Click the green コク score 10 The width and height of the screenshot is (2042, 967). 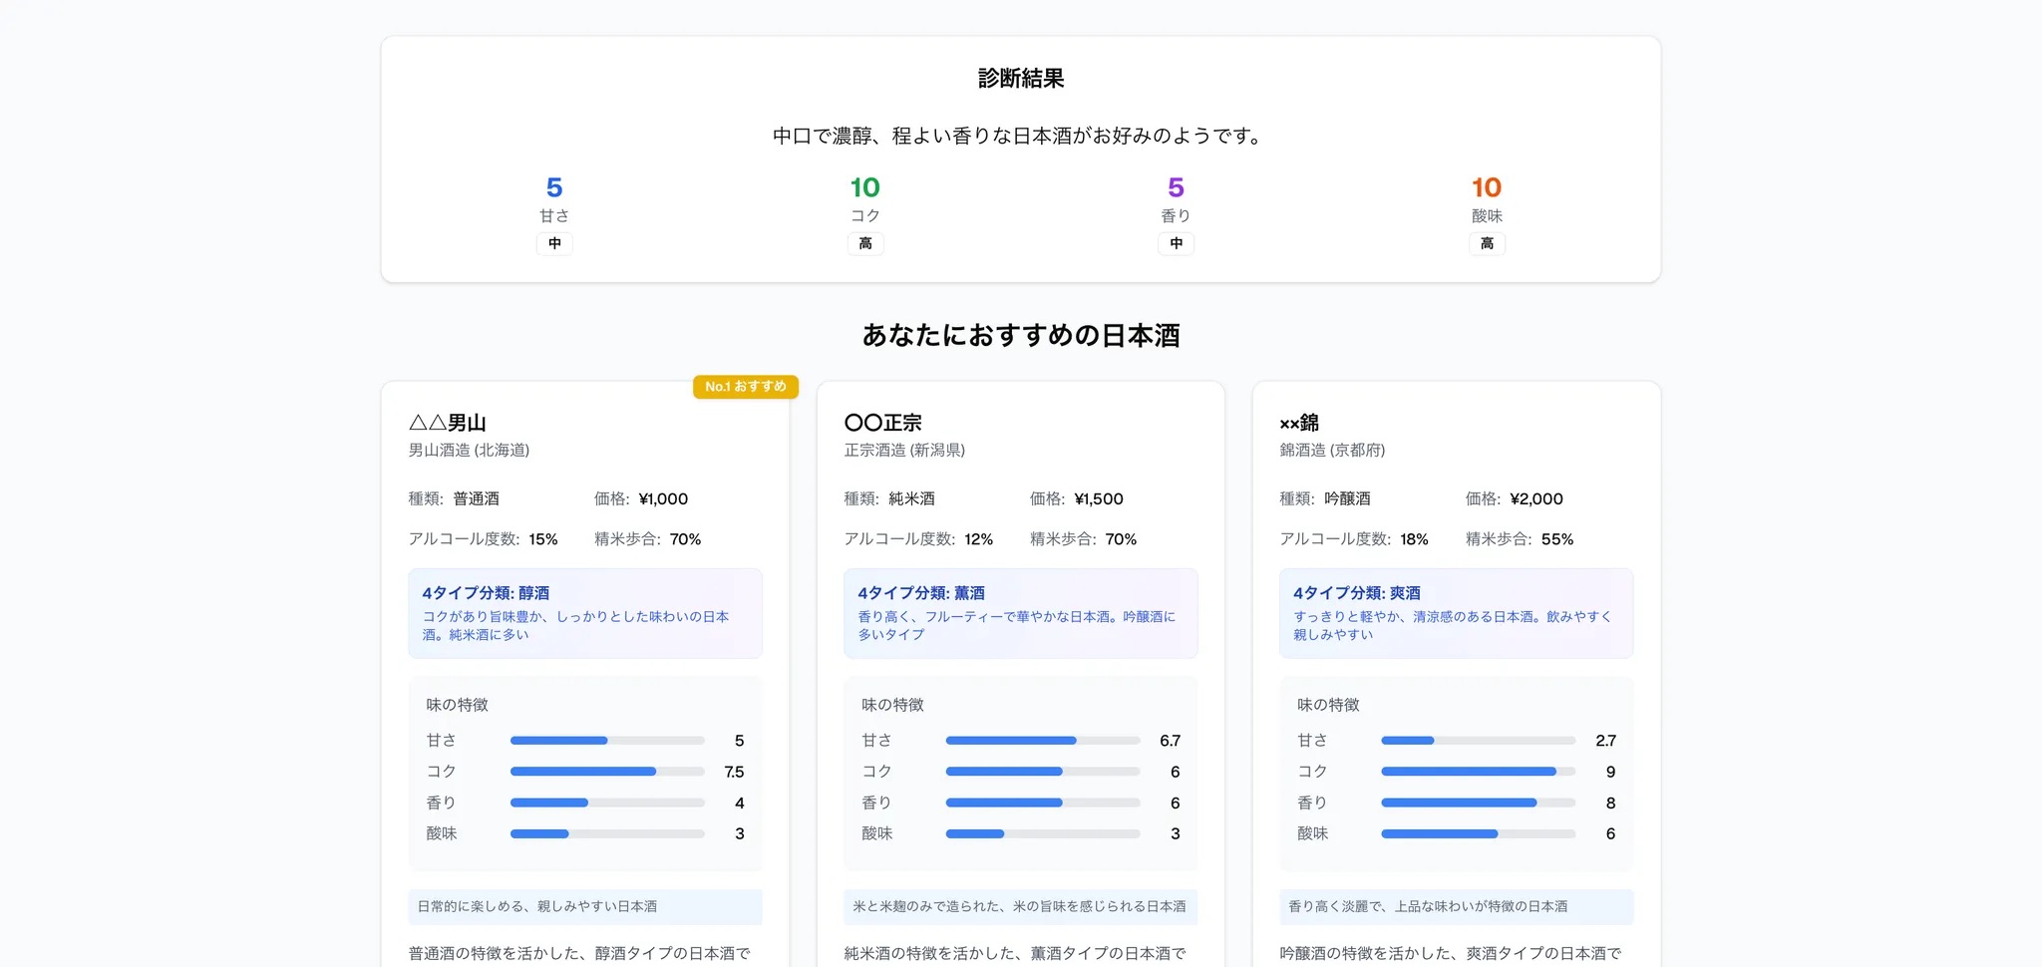864,187
